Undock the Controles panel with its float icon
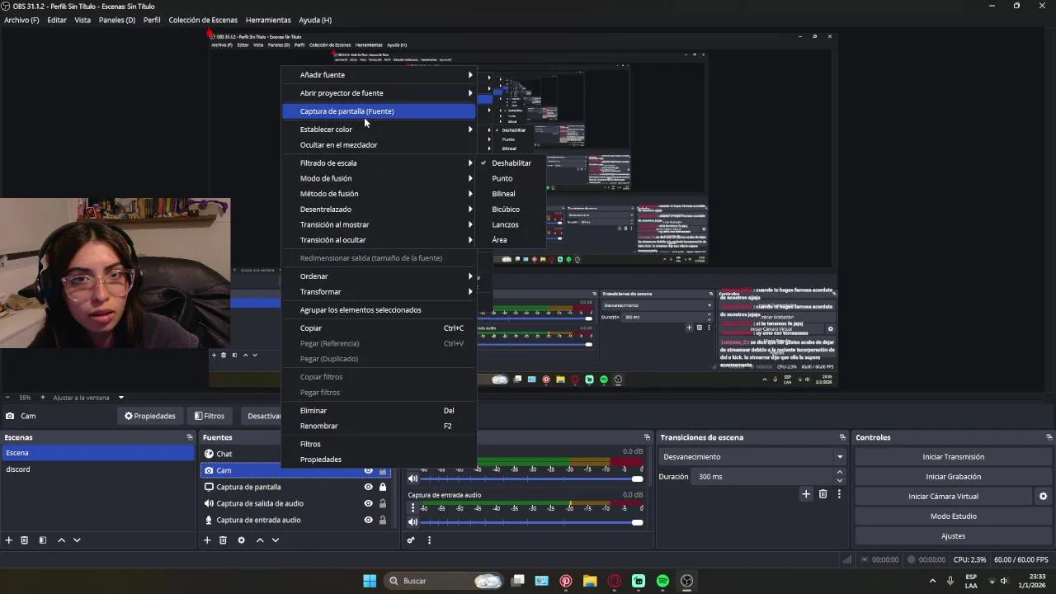This screenshot has height=594, width=1056. pyautogui.click(x=1049, y=437)
